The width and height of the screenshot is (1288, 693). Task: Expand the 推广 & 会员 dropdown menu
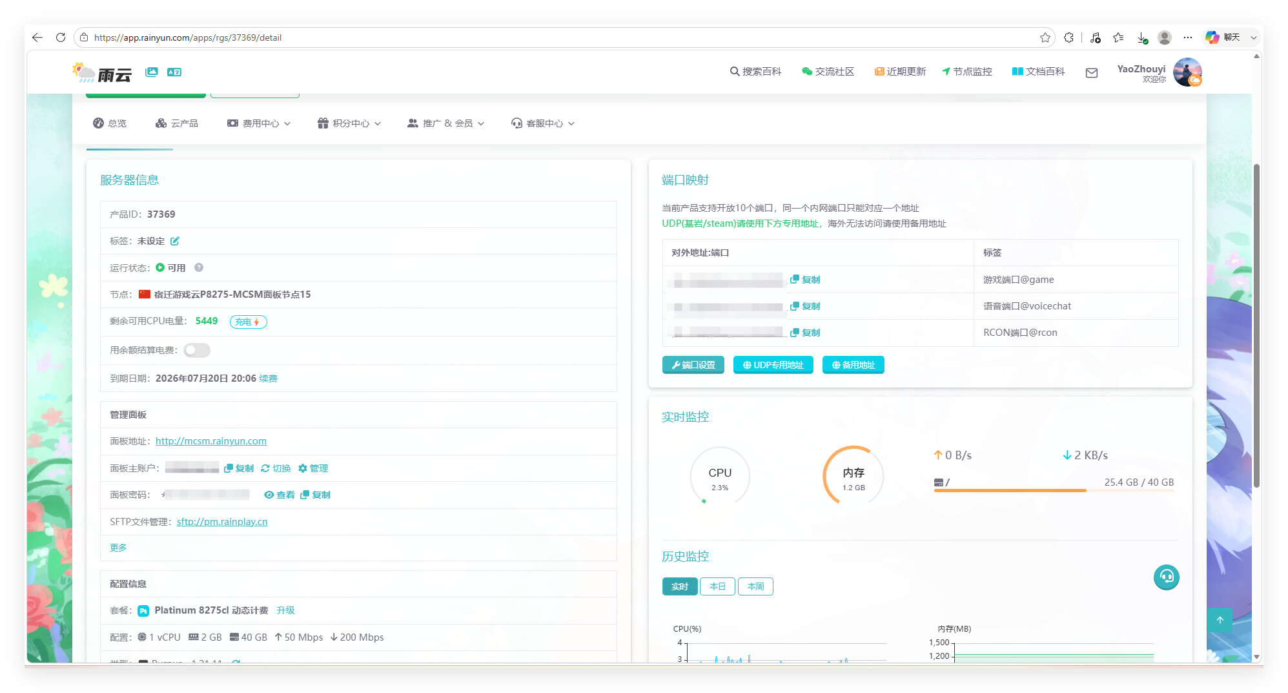pyautogui.click(x=446, y=123)
